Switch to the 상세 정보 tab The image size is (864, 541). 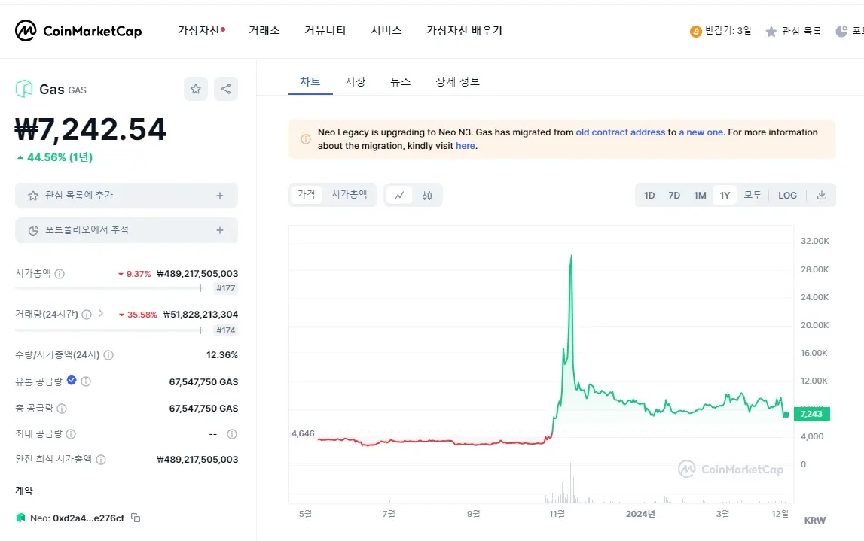[457, 81]
